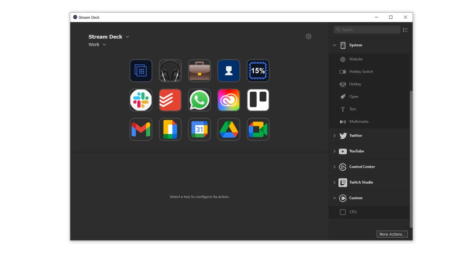The height and width of the screenshot is (268, 476).
Task: Select the Google Calendar key
Action: pyautogui.click(x=200, y=129)
